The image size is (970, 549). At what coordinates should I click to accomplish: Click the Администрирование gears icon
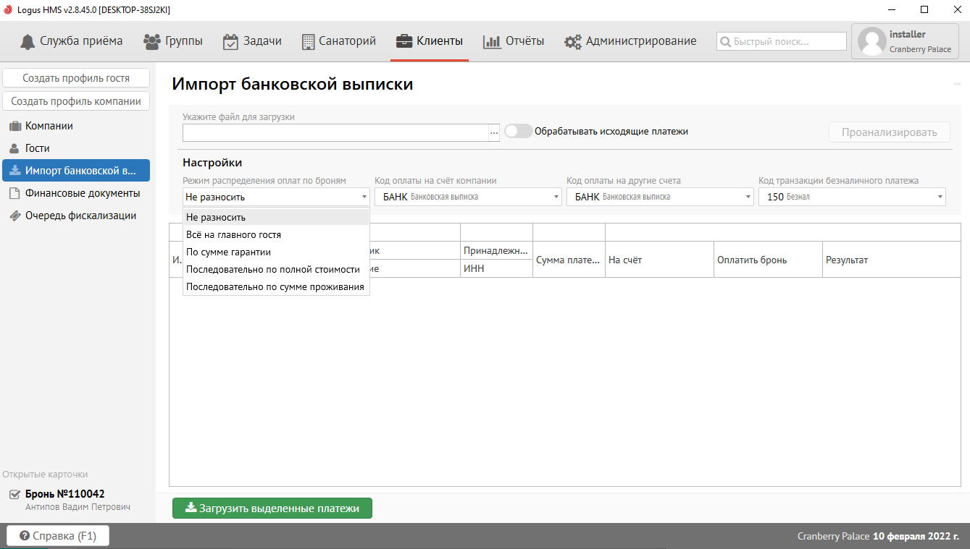pyautogui.click(x=573, y=41)
